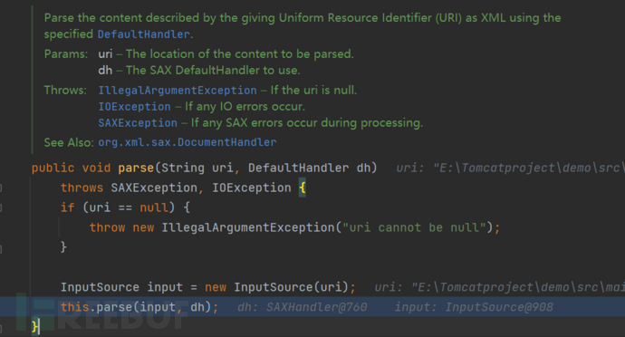Screen dimensions: 625x337
Task: Click 'dh' parameter in Params doc
Action: [x=105, y=71]
